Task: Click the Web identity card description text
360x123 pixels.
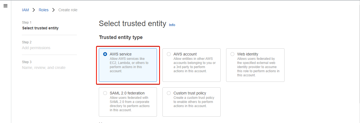Action: point(258,67)
